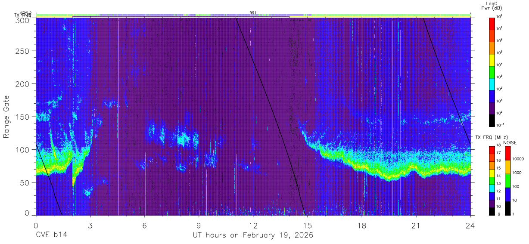Click the '24' hour tick on the UT axis
The width and height of the screenshot is (529, 244).
[470, 225]
